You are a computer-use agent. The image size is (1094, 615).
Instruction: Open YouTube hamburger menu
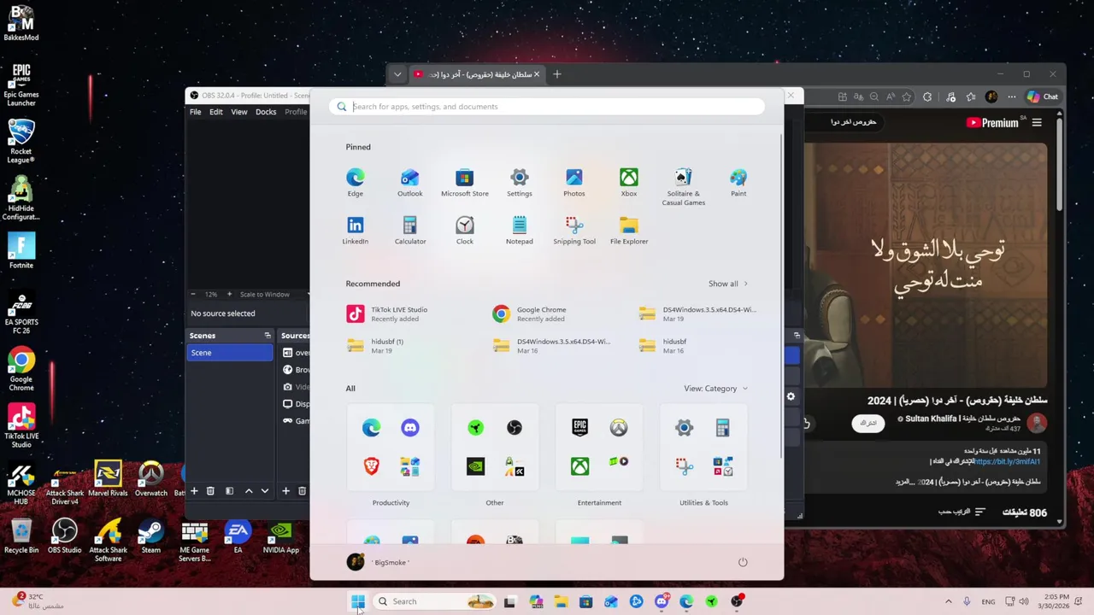click(x=1037, y=123)
